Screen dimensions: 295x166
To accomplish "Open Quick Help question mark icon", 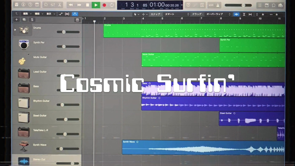I will (x=30, y=5).
